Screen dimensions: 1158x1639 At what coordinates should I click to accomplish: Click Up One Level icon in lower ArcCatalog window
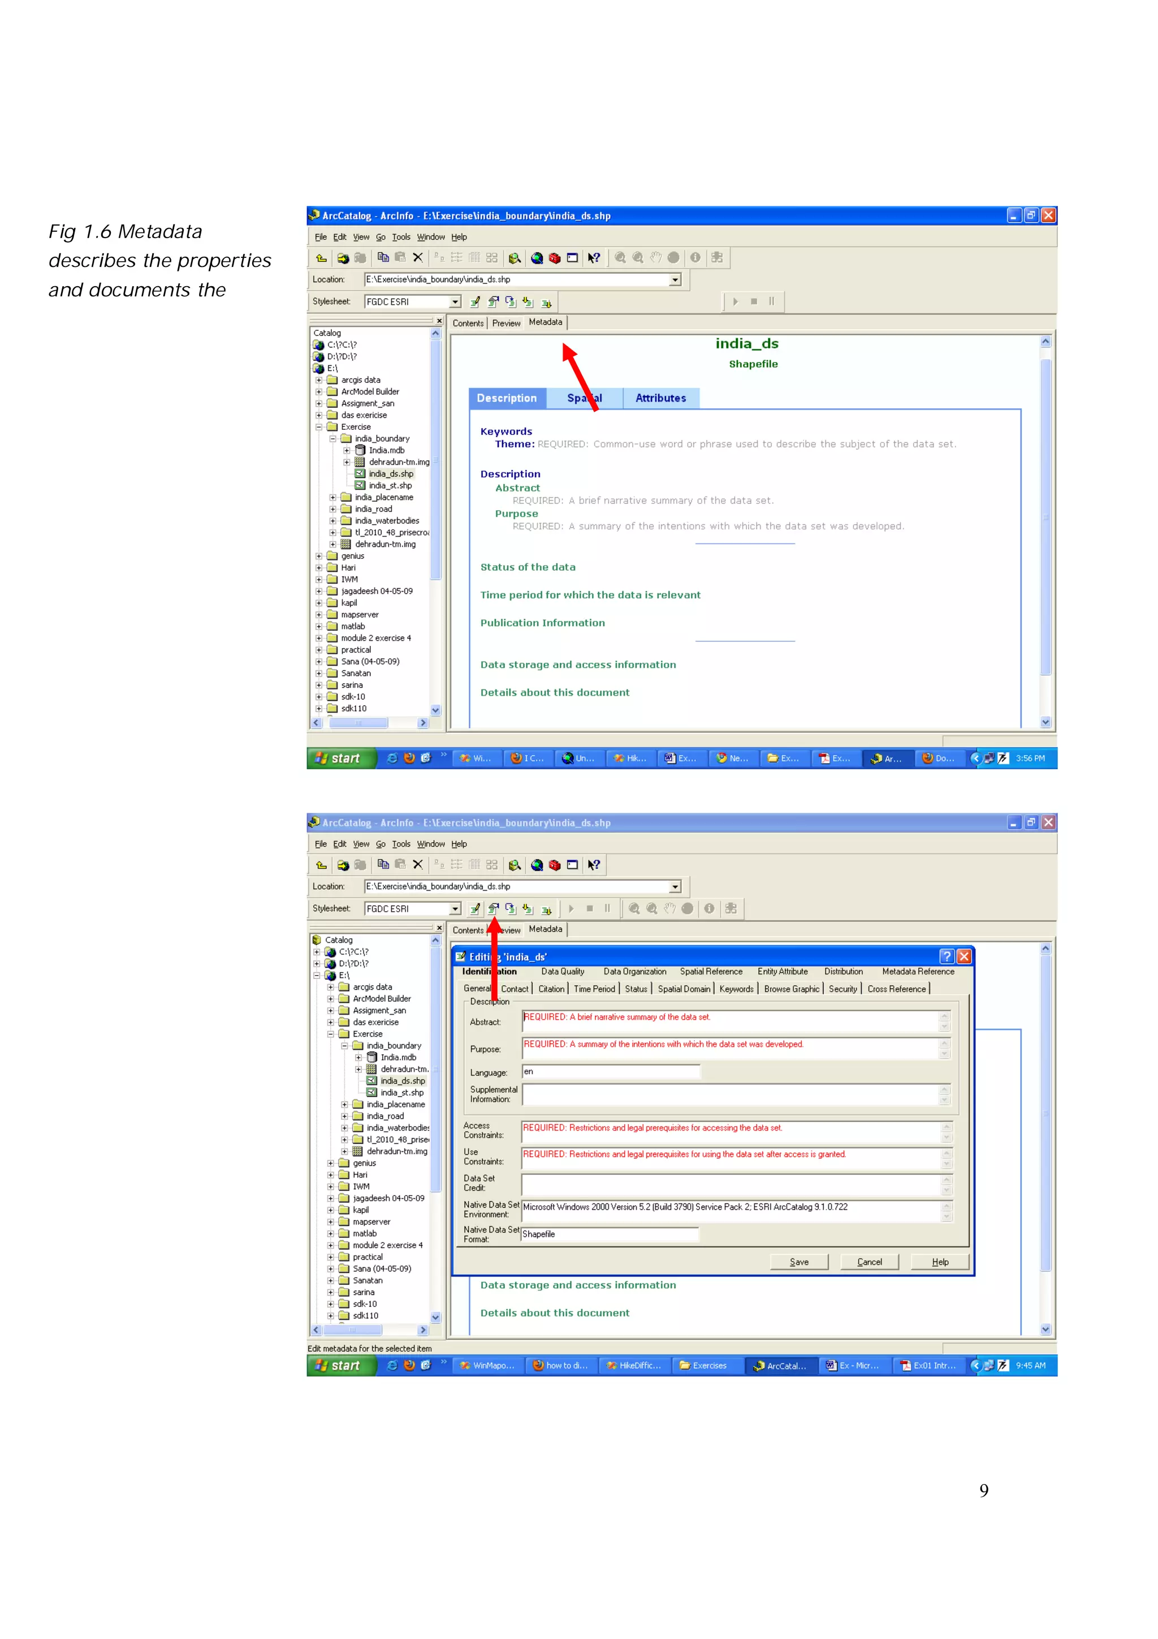tap(322, 865)
